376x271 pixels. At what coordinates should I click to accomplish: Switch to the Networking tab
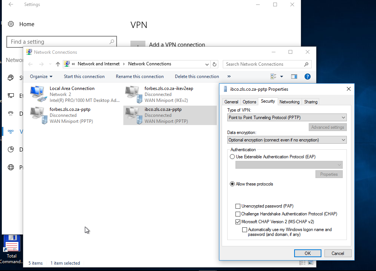[289, 102]
